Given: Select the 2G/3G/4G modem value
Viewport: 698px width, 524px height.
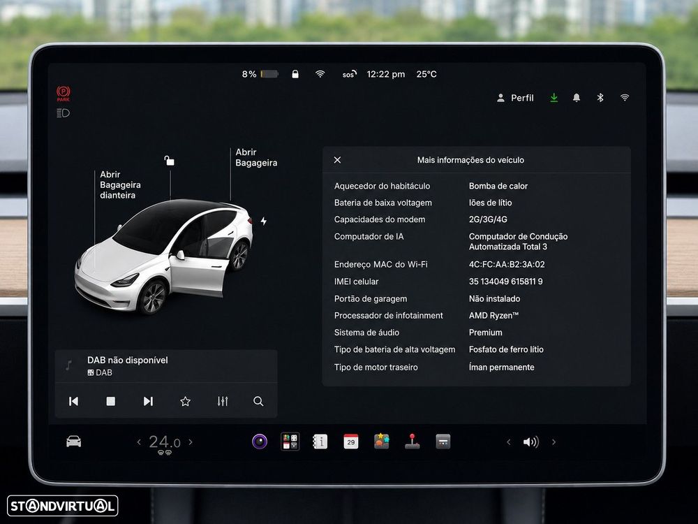Looking at the screenshot, I should [488, 219].
